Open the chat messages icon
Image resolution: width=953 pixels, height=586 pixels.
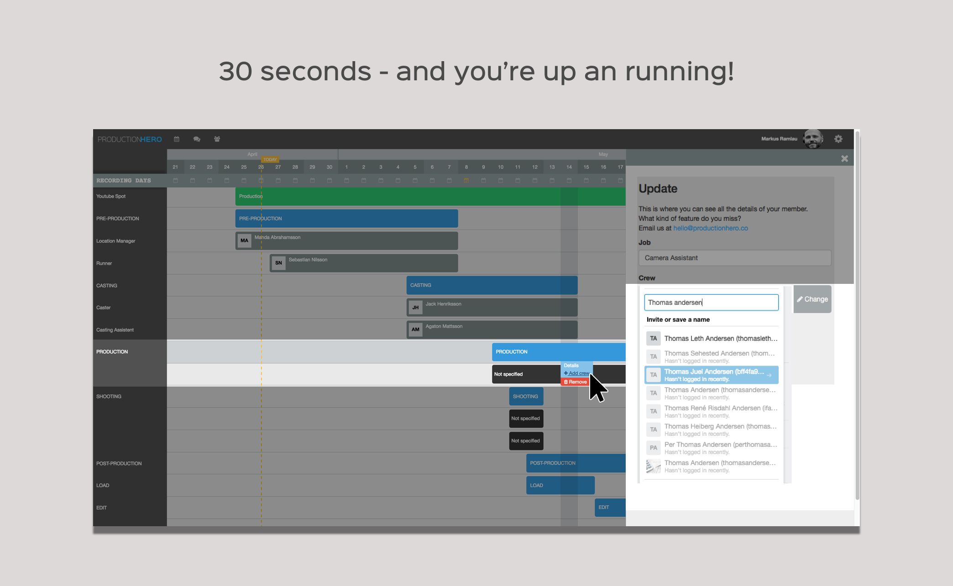pyautogui.click(x=197, y=139)
